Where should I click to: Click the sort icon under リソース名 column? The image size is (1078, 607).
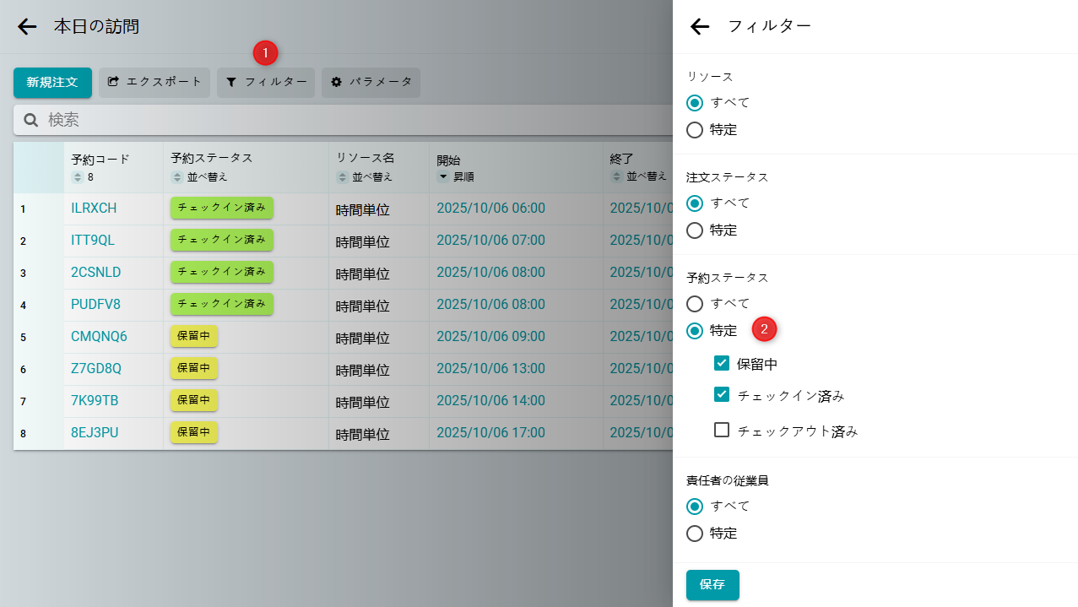point(343,177)
